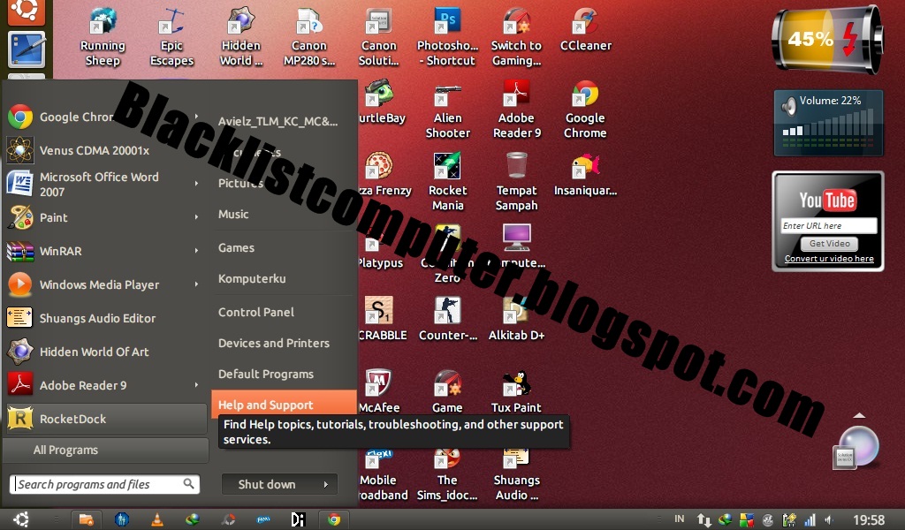Open Adobe Reader 9 desktop shortcut
The width and height of the screenshot is (905, 530).
tap(516, 110)
